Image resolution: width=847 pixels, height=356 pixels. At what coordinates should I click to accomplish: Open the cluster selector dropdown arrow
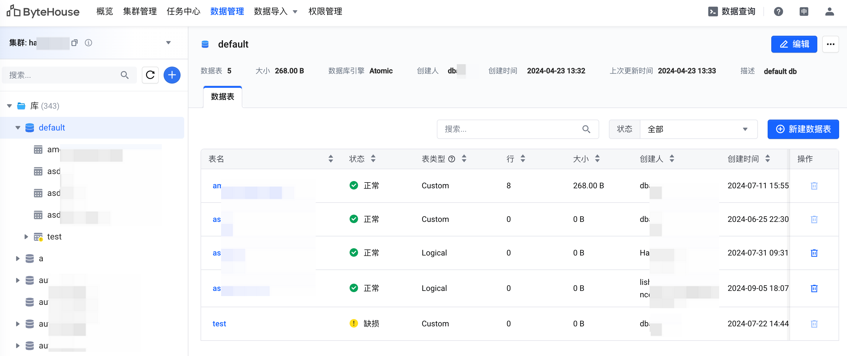pyautogui.click(x=168, y=43)
